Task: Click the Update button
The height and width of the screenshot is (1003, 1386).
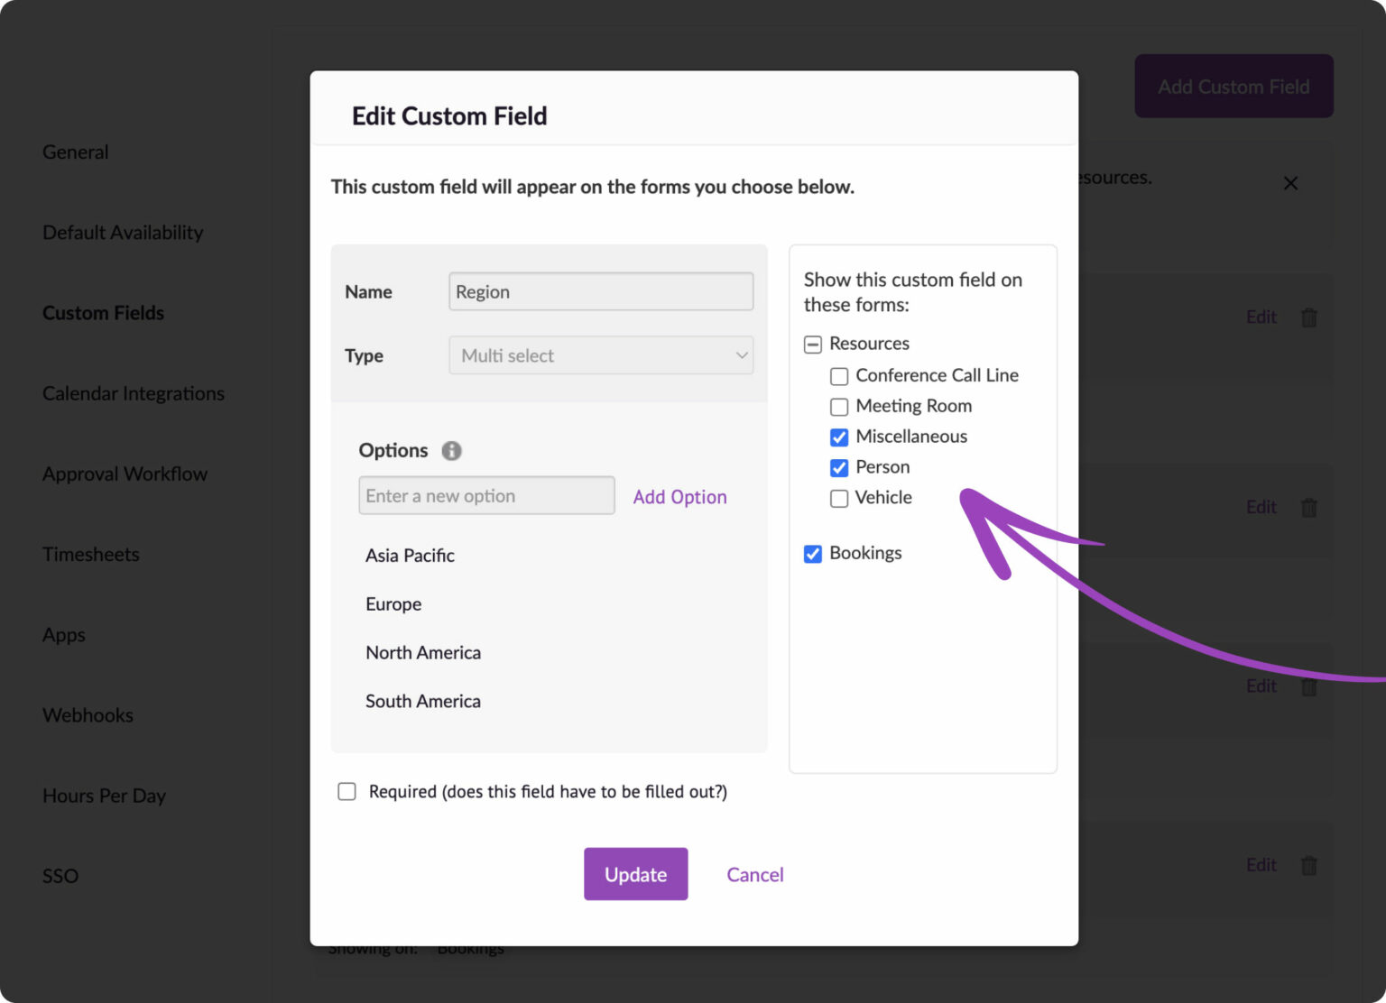Action: pos(635,873)
